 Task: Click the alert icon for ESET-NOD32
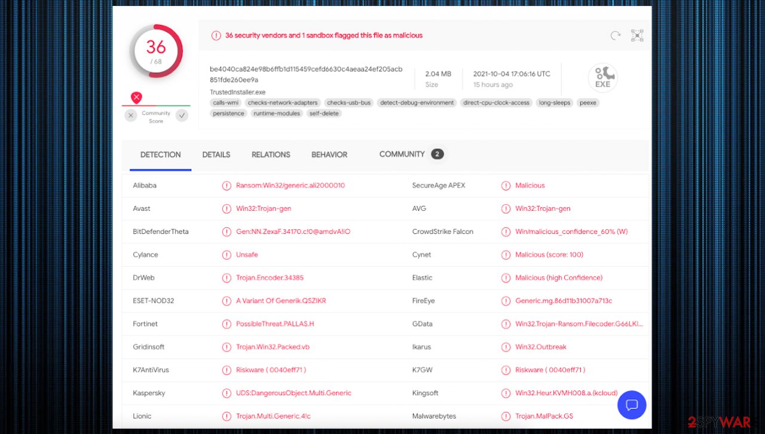227,301
